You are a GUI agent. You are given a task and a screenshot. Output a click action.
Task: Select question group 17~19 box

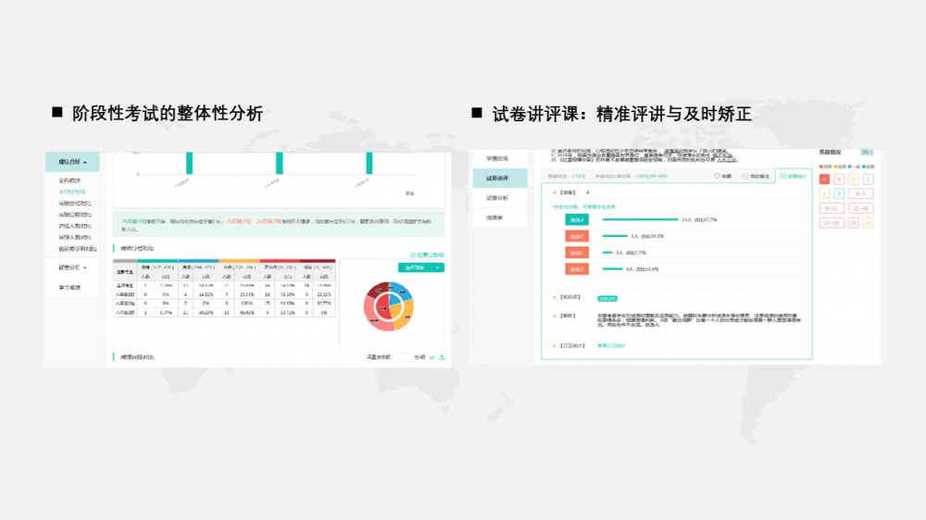(831, 223)
